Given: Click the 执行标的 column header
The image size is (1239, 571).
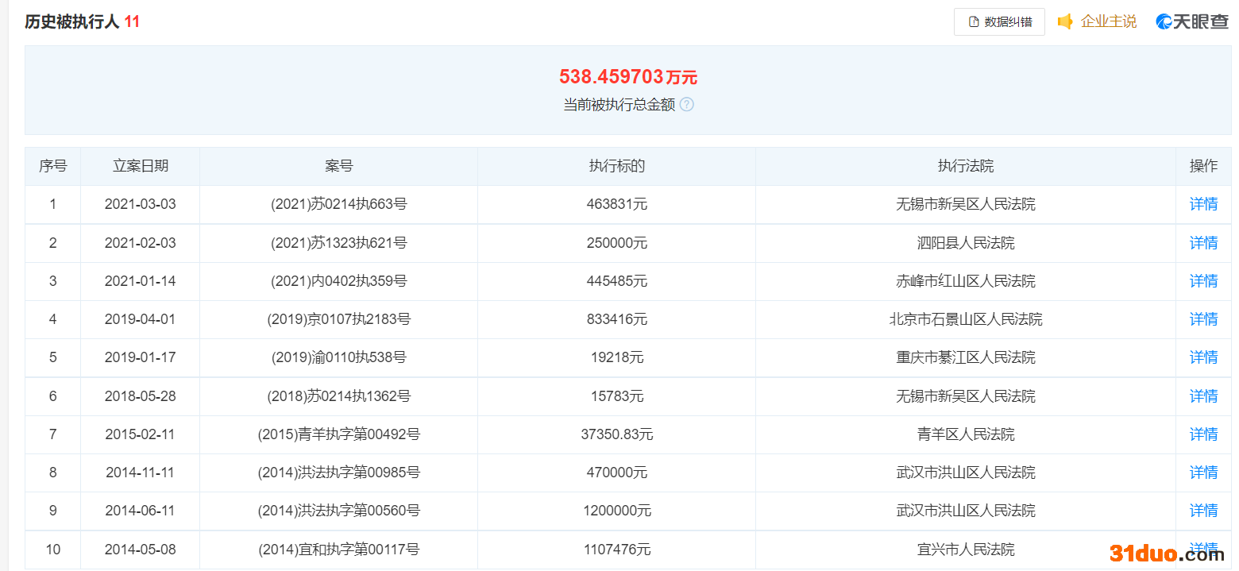Looking at the screenshot, I should tap(616, 166).
